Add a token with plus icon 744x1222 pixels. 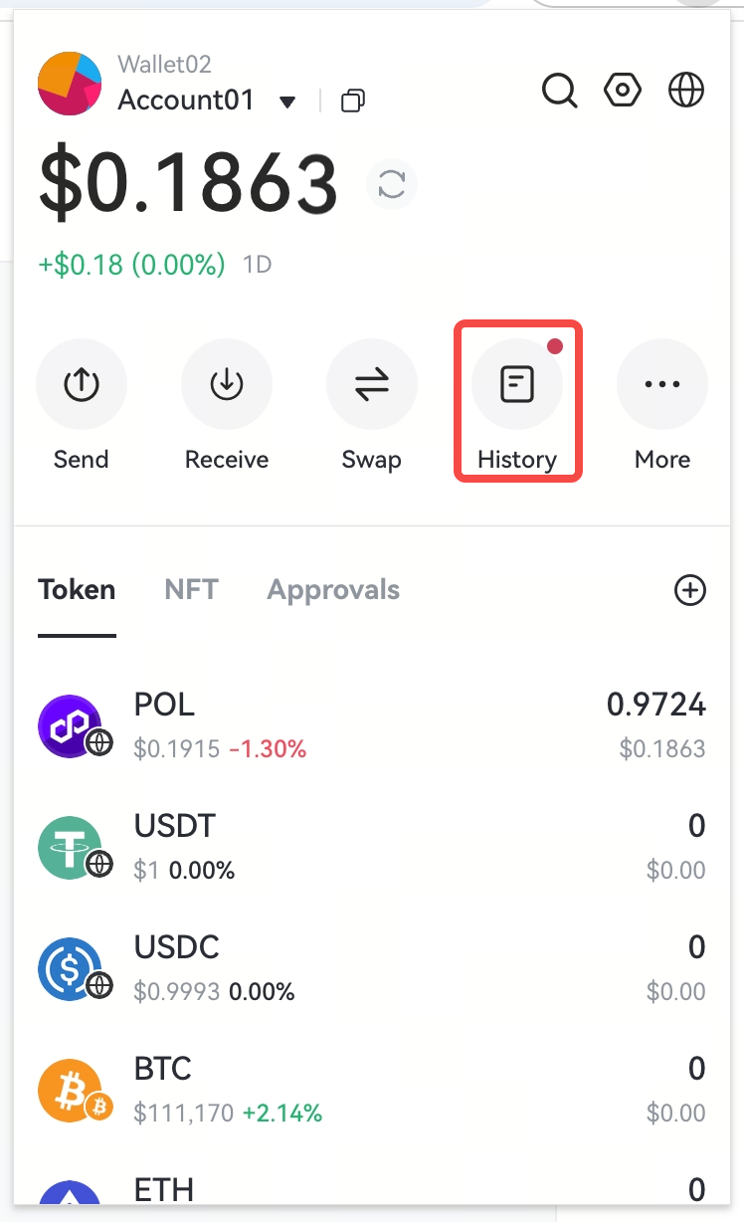click(689, 590)
